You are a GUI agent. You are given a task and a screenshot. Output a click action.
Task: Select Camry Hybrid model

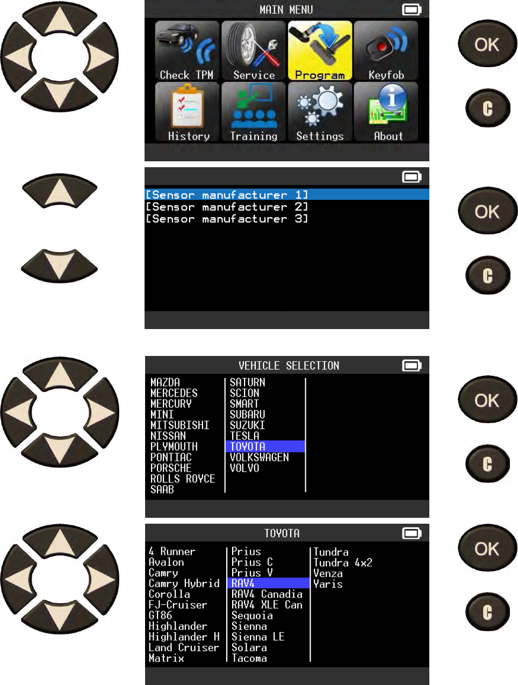pyautogui.click(x=184, y=583)
